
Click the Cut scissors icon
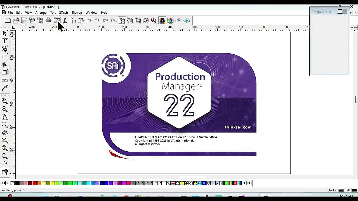coord(65,20)
